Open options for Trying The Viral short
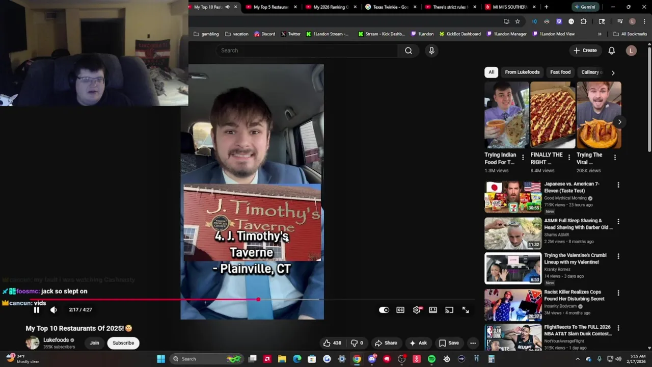This screenshot has height=367, width=652. pyautogui.click(x=615, y=158)
